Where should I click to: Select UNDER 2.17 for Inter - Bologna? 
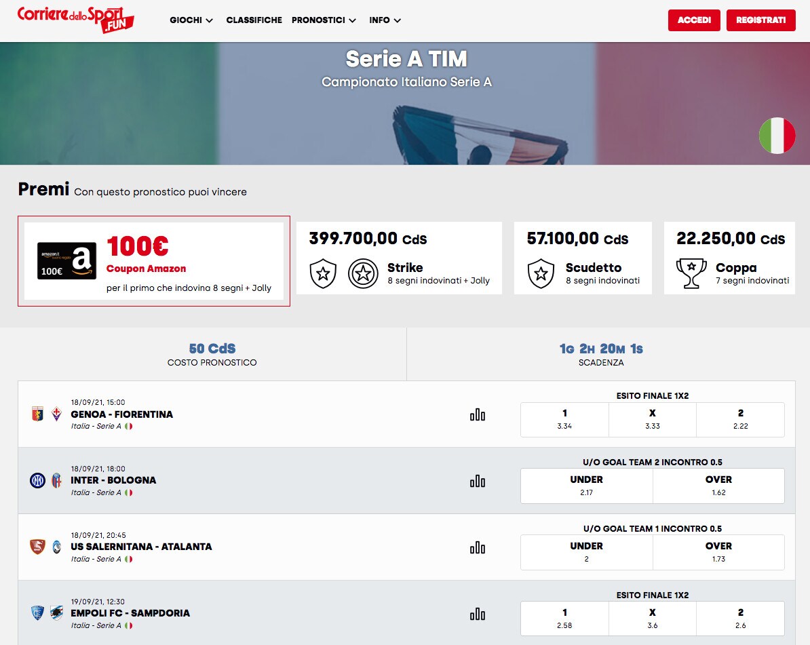[x=586, y=486]
